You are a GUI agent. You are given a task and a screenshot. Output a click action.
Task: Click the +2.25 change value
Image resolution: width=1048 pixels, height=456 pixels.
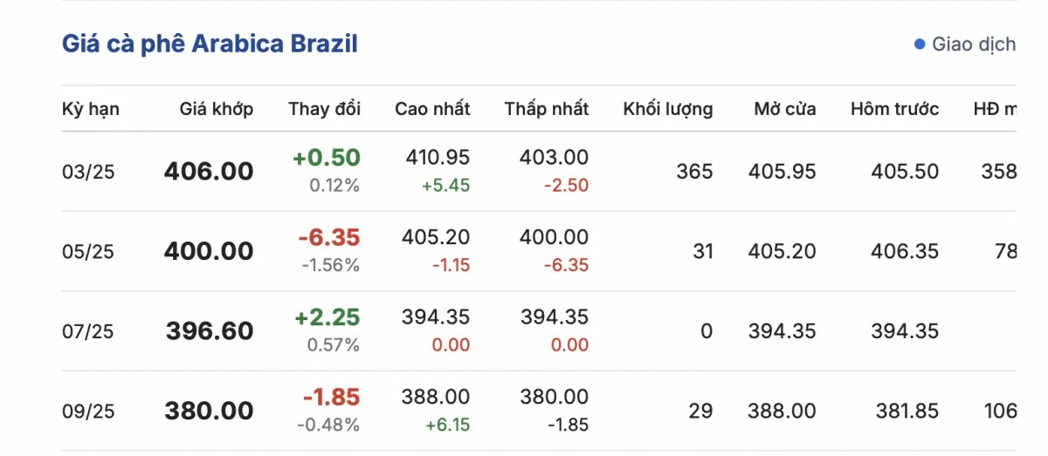(327, 316)
